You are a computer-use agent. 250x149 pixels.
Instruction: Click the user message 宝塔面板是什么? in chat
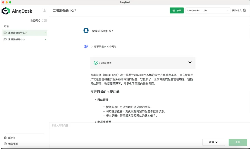[102, 31]
